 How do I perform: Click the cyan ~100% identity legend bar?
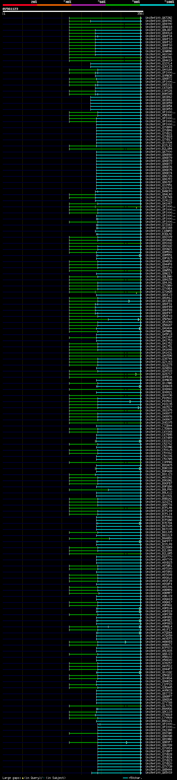(157, 5)
